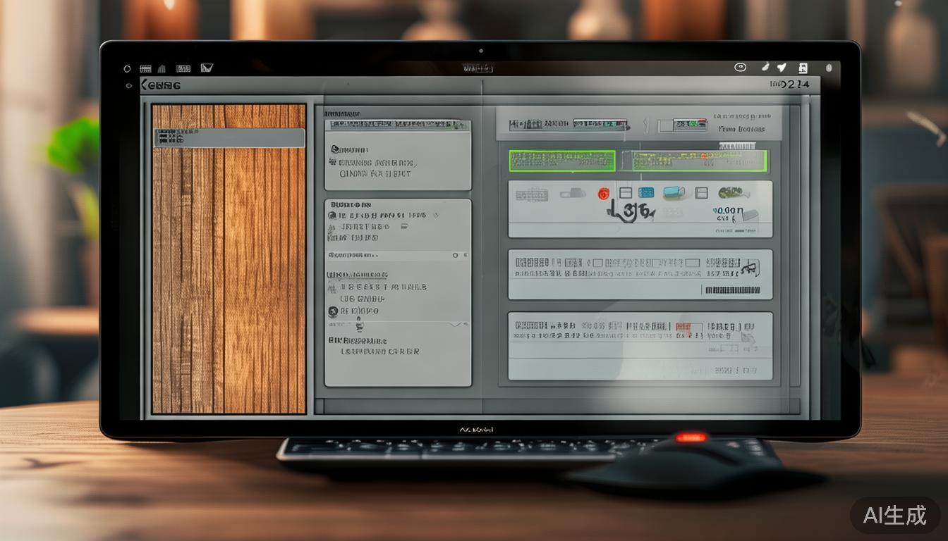Open the oval eye icon in top-right bar
Screen dimensions: 948x541
[740, 68]
